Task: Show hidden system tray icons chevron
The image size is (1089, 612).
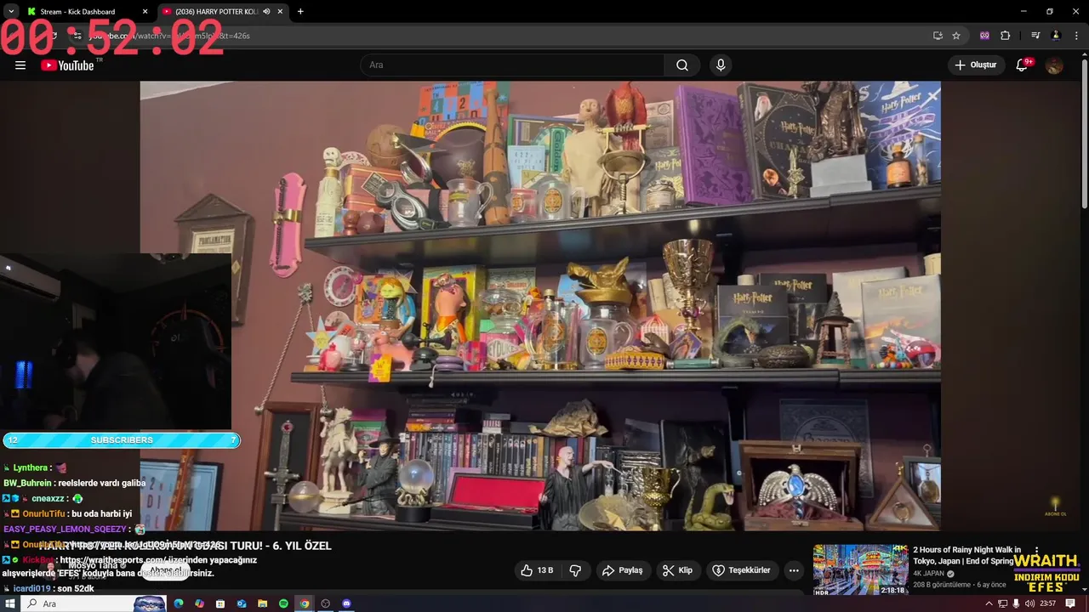Action: [x=989, y=603]
